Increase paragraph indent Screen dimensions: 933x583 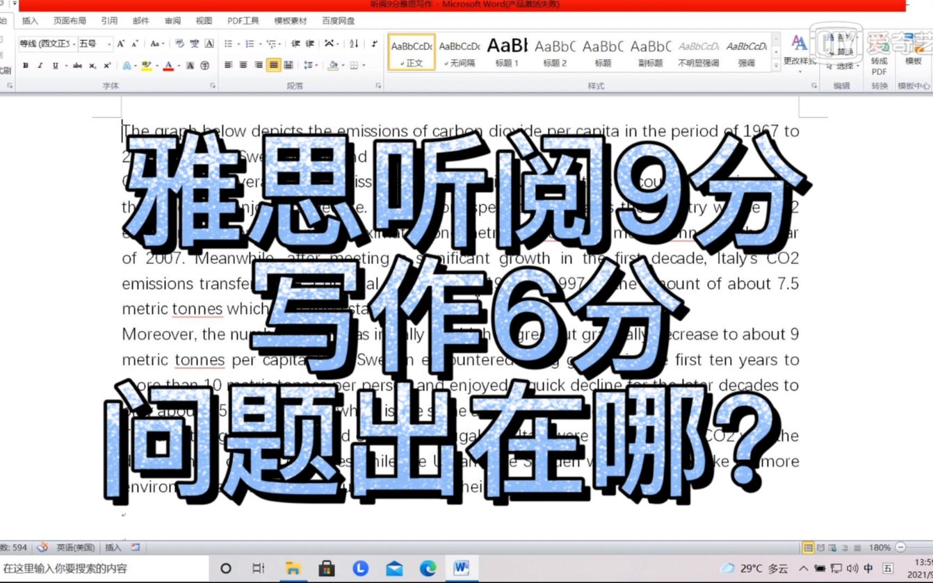click(310, 44)
